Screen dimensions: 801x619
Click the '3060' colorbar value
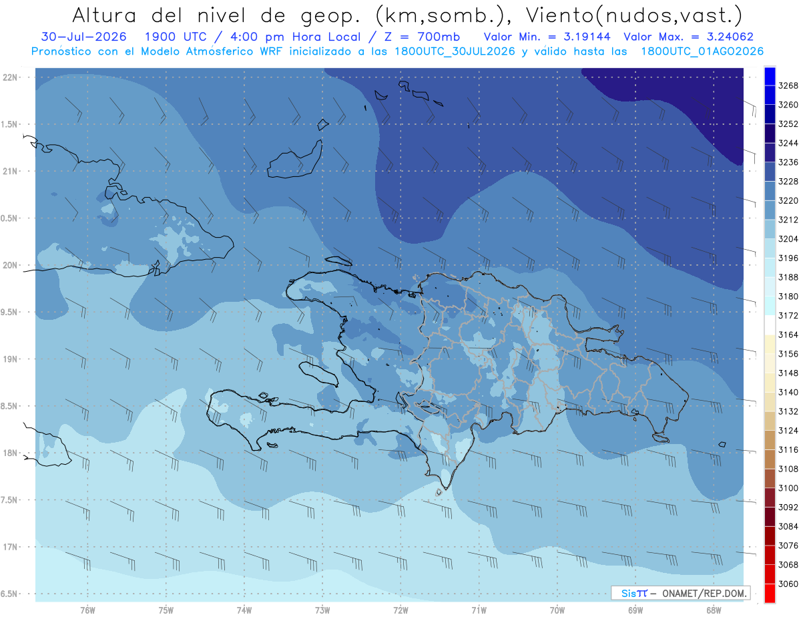(x=788, y=584)
